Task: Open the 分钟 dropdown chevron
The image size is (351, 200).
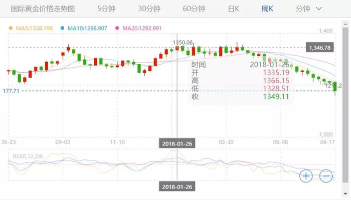Action: point(319,8)
